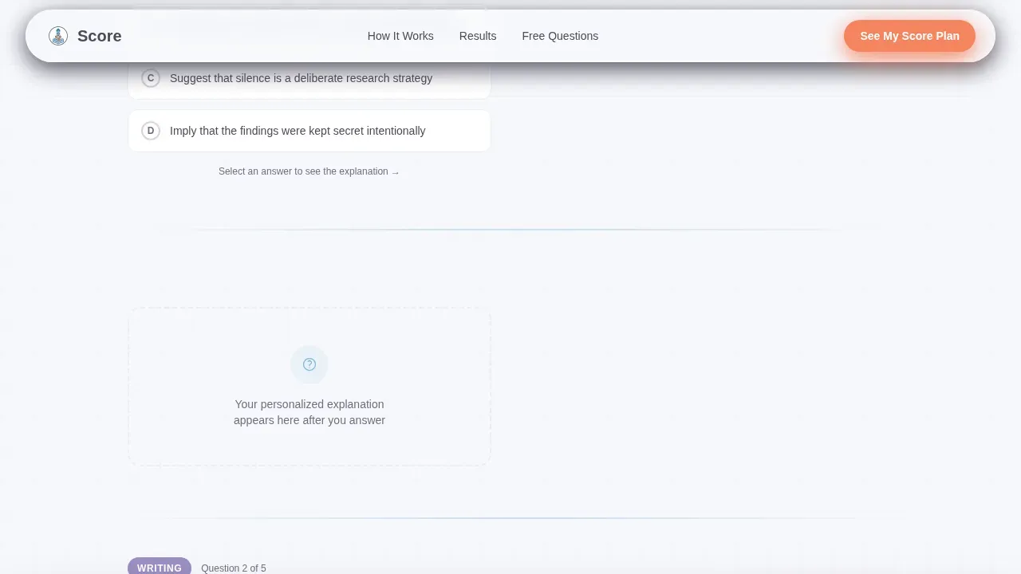This screenshot has width=1021, height=574.
Task: Click the 'Question 2 of 5' label
Action: click(234, 568)
